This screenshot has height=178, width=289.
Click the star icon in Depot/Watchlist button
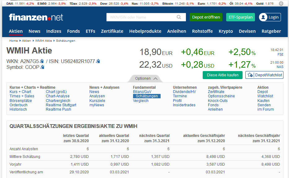250,75
